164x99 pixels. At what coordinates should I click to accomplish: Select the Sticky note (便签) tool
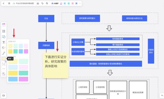[4, 58]
